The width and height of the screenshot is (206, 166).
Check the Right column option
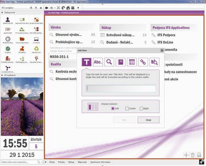(x=141, y=108)
